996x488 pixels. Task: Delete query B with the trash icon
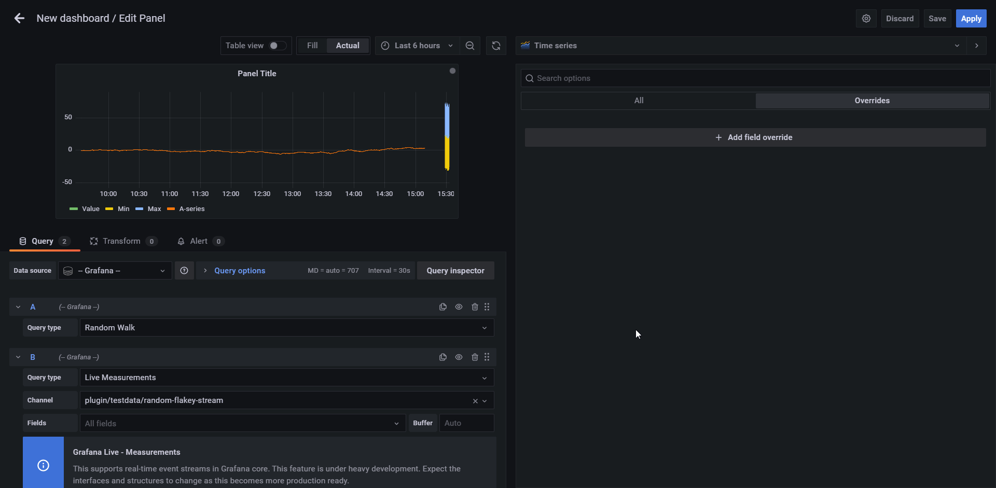[475, 357]
